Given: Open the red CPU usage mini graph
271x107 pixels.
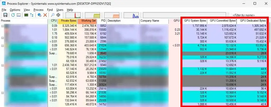Looking at the screenshot, I should click(x=73, y=15).
